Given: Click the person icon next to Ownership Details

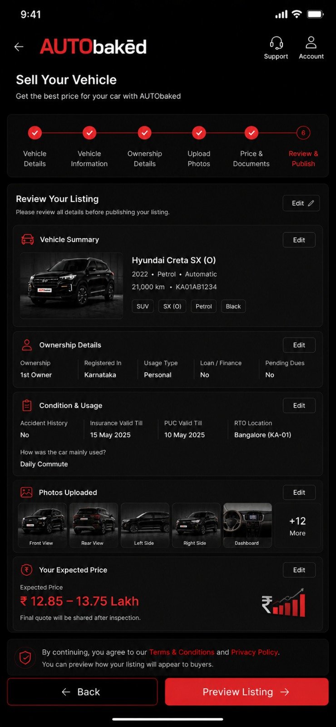Looking at the screenshot, I should tap(27, 345).
